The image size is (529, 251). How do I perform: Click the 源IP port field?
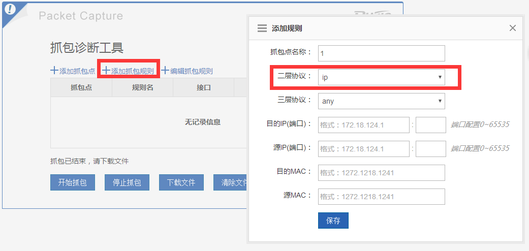pos(430,149)
